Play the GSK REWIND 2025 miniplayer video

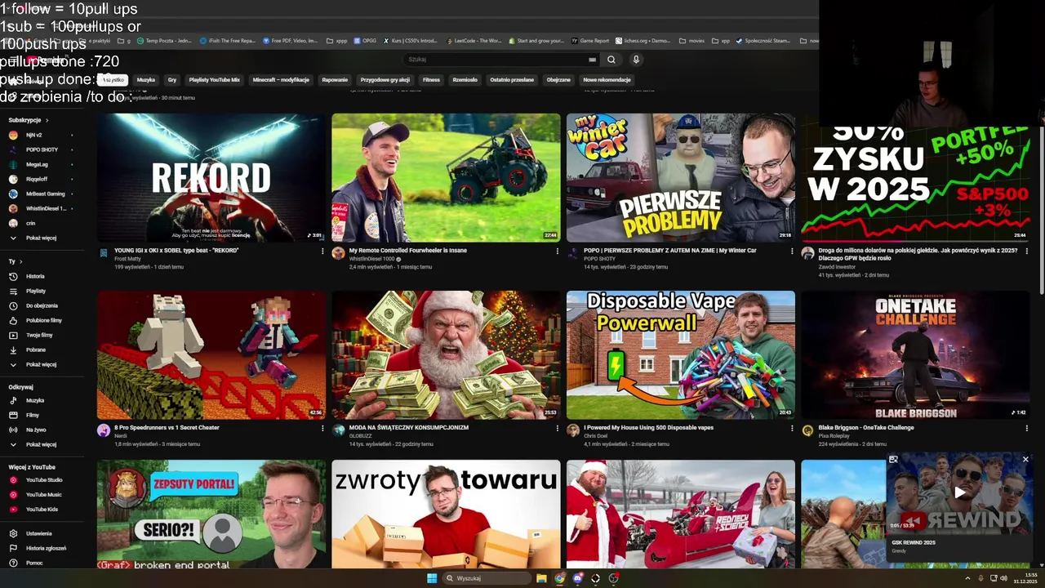click(x=959, y=492)
